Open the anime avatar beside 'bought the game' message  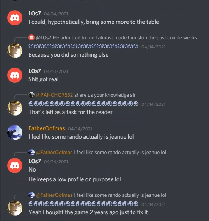tap(15, 208)
